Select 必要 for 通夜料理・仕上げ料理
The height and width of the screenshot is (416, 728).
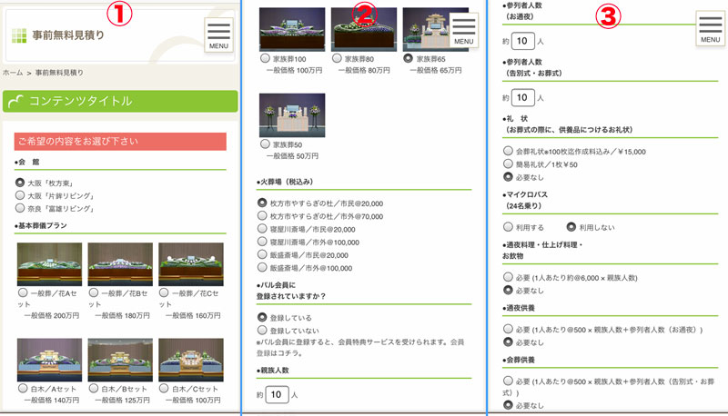click(x=508, y=277)
